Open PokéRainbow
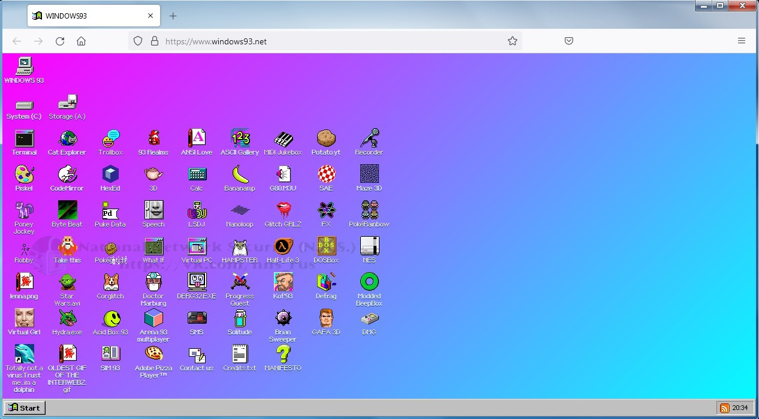This screenshot has height=419, width=759. (x=369, y=210)
